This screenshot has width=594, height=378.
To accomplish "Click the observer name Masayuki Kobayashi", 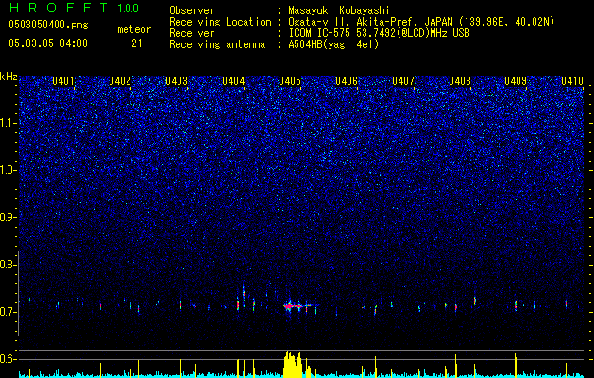I will click(x=339, y=10).
